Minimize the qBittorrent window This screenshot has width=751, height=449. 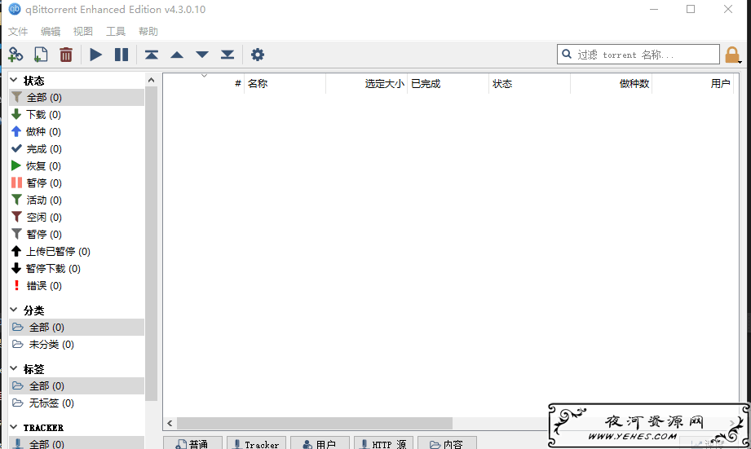pyautogui.click(x=654, y=9)
